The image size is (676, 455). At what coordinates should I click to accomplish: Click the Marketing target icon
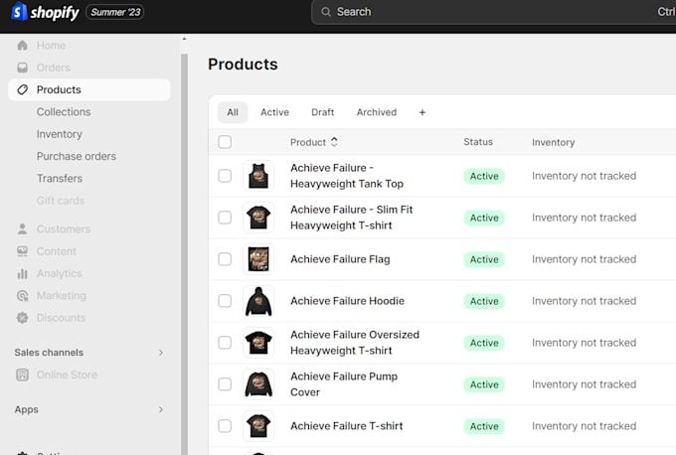pyautogui.click(x=23, y=296)
